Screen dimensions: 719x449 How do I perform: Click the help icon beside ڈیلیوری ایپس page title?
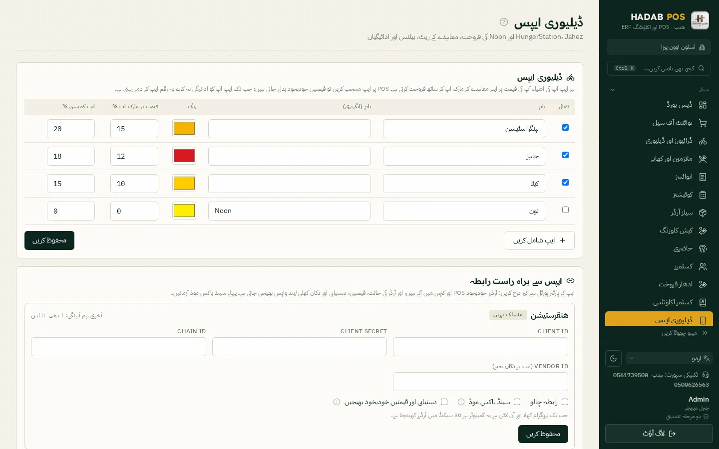pos(504,22)
